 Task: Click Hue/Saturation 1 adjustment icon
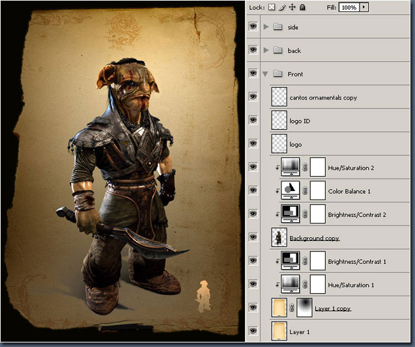[291, 284]
